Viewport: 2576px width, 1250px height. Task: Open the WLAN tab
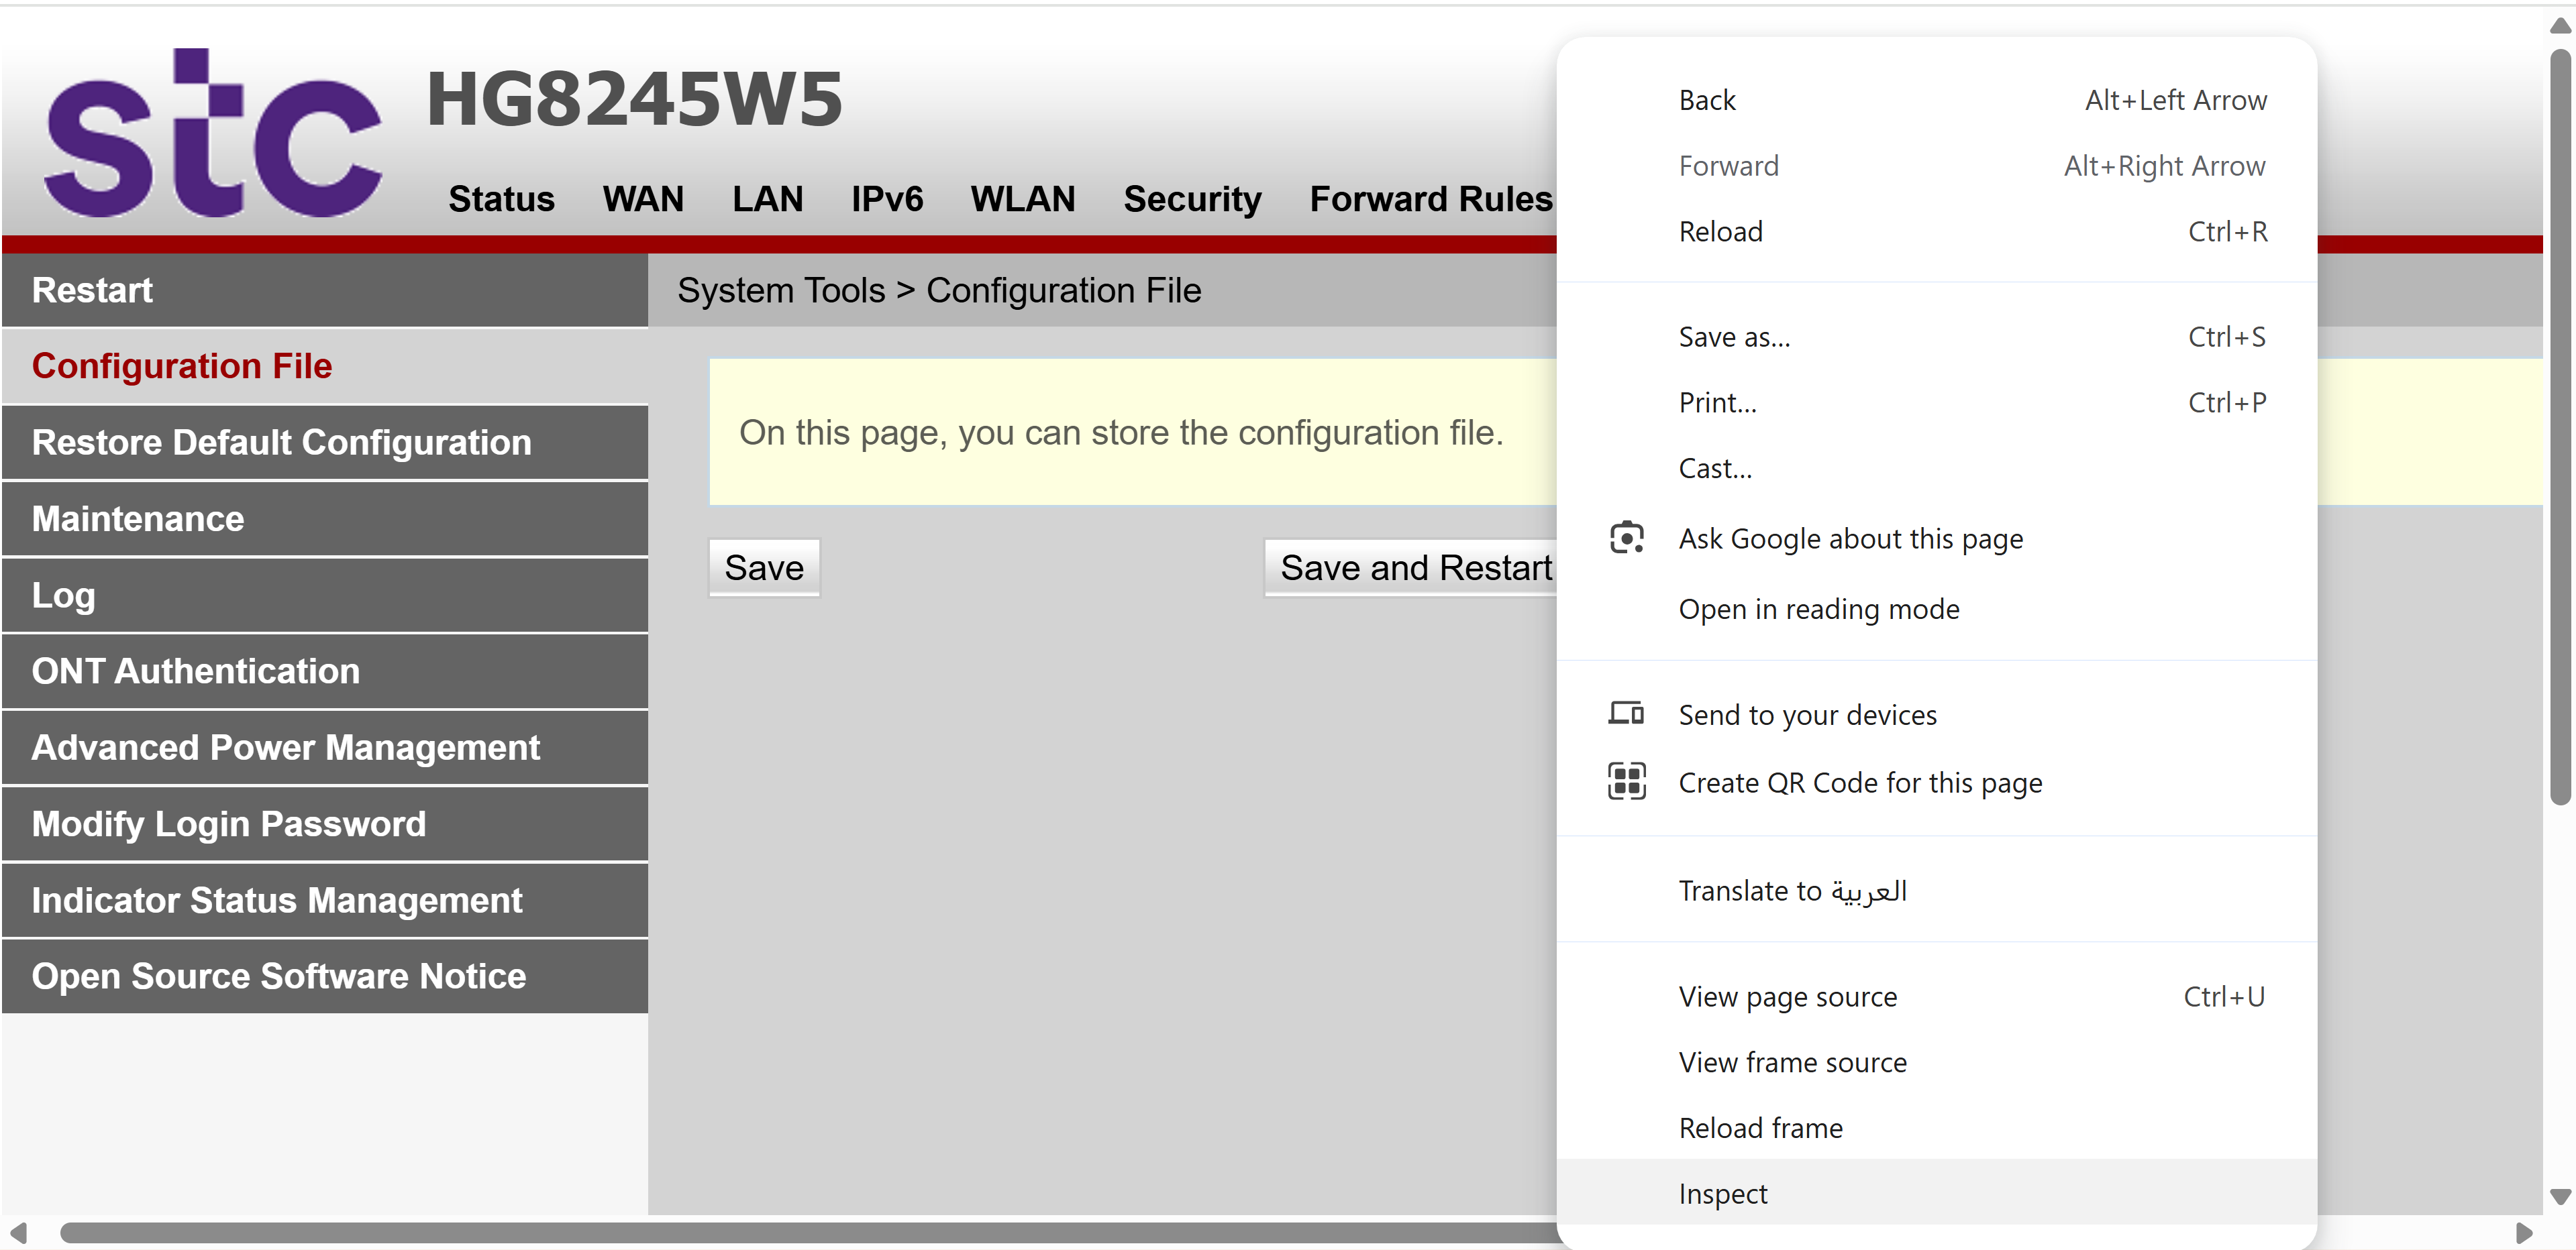coord(1022,199)
